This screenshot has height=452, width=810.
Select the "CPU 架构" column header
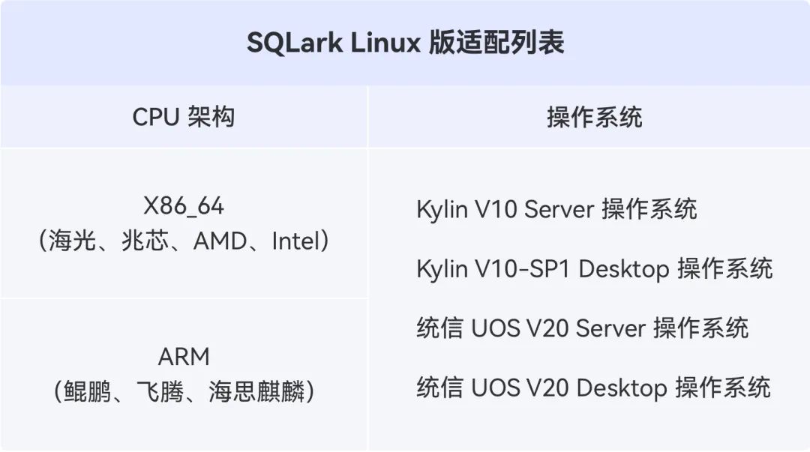[x=184, y=117]
